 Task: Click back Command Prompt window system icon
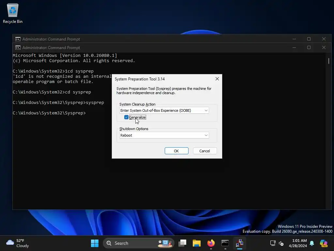tap(18, 39)
